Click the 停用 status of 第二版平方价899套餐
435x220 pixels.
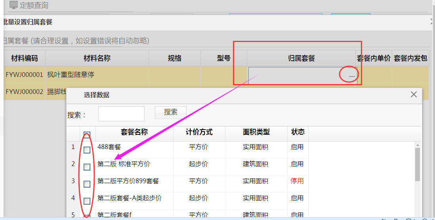[297, 181]
